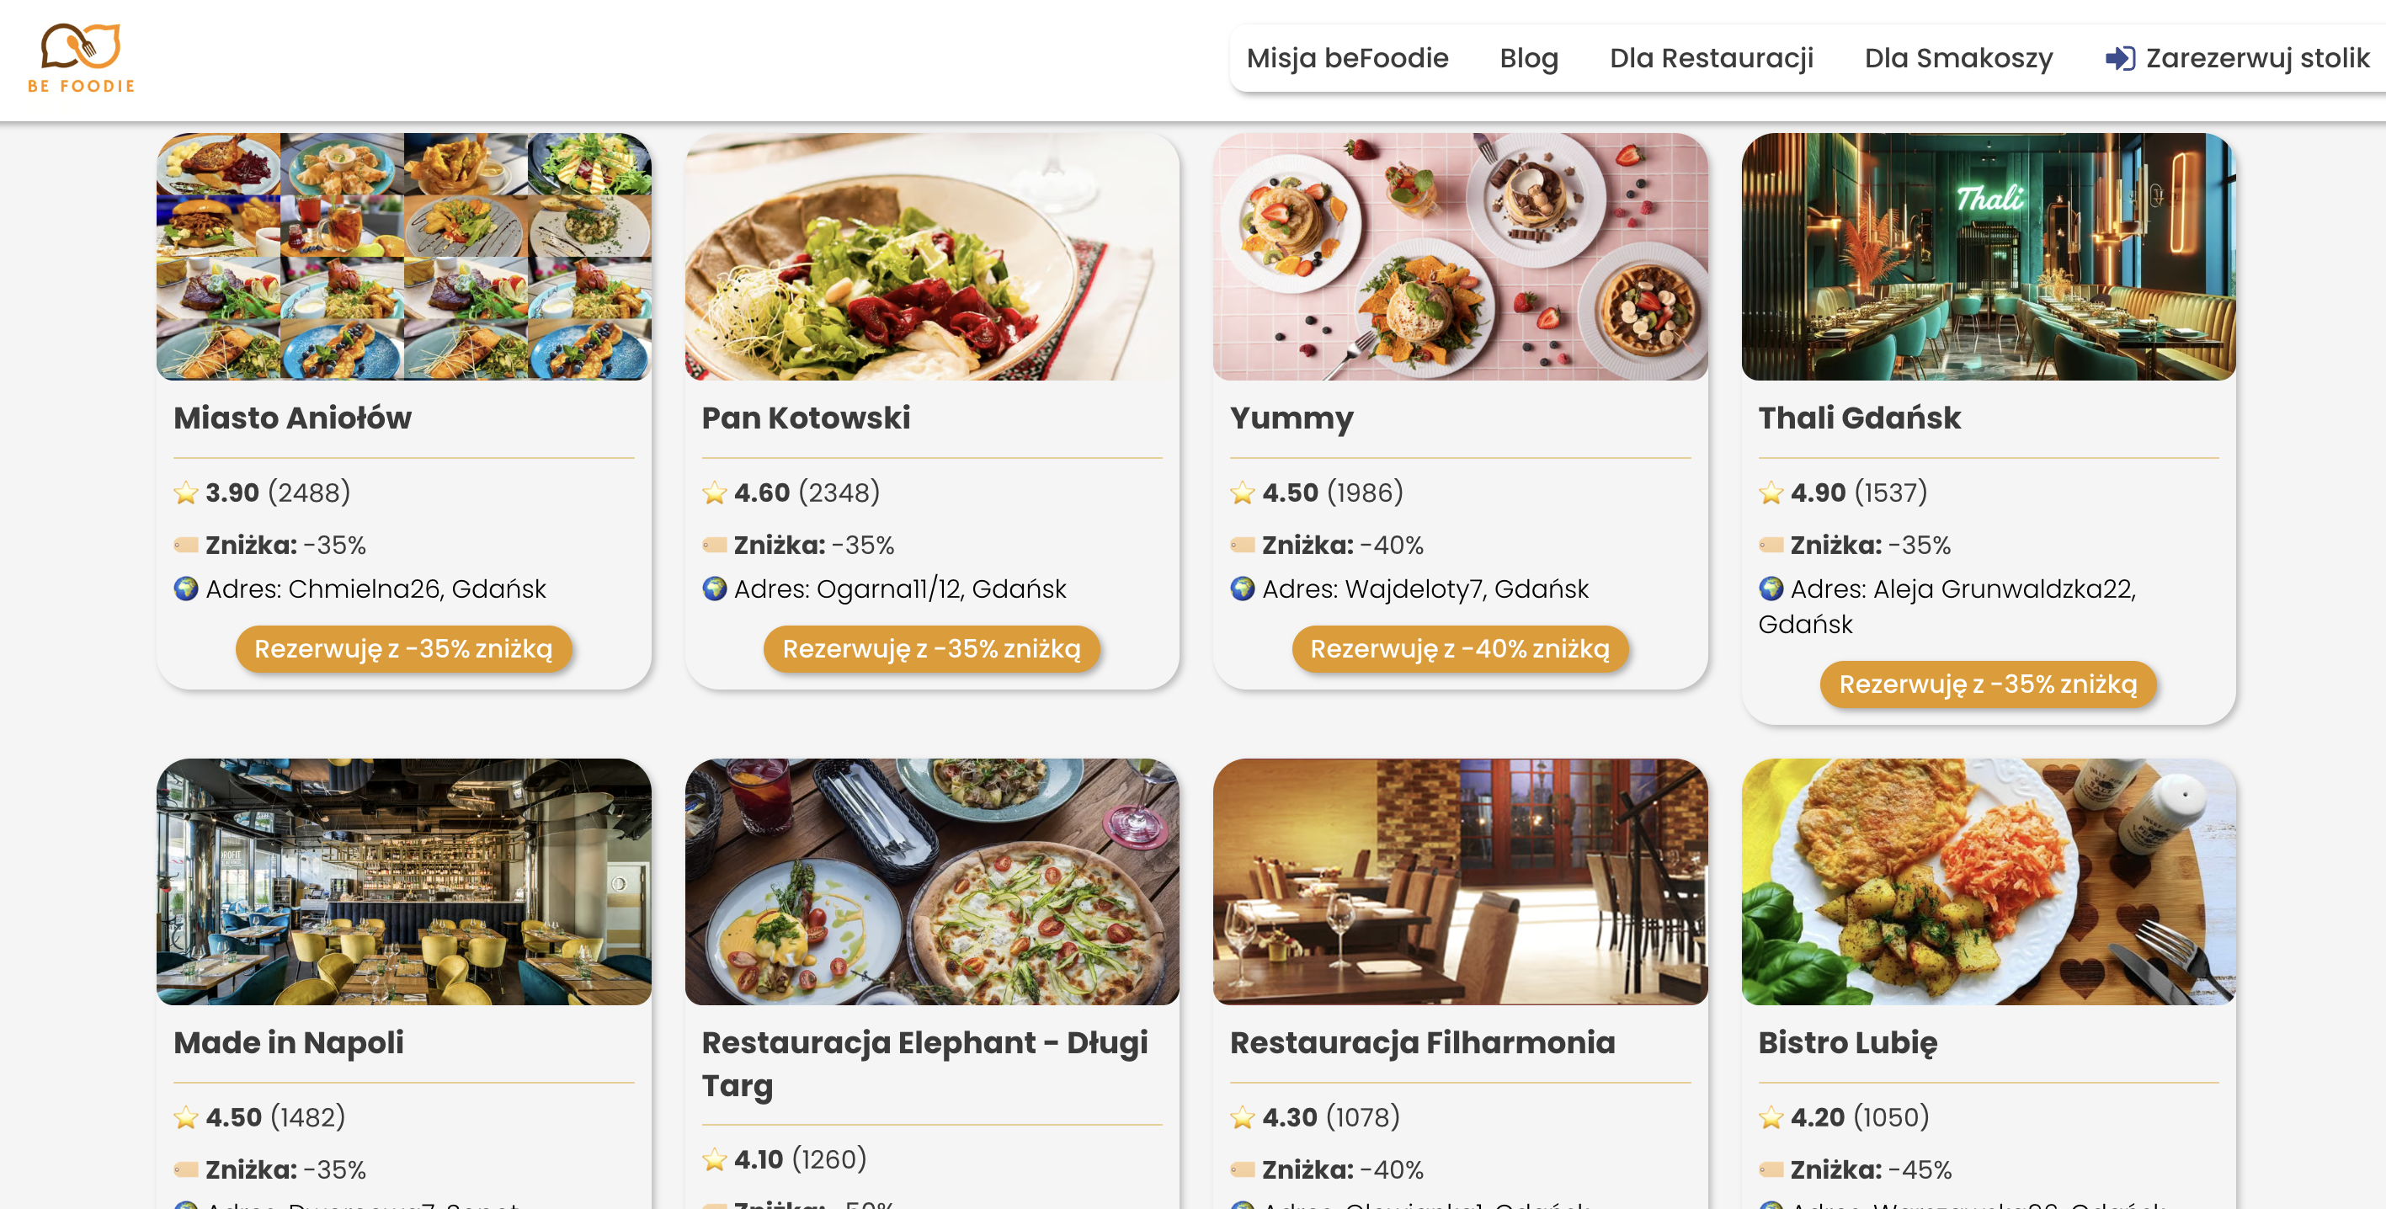Click the discount tag icon on Yummy card
The image size is (2386, 1209).
[x=1242, y=545]
